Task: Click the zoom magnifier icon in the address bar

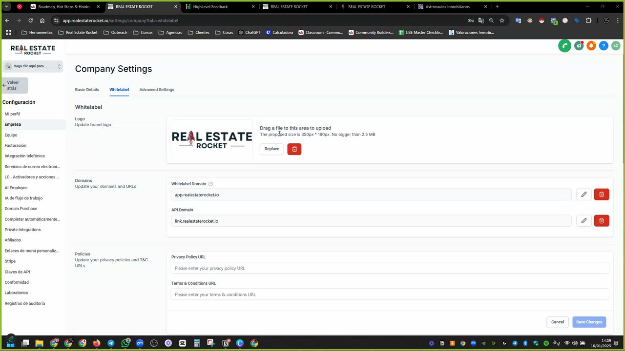Action: (x=491, y=20)
